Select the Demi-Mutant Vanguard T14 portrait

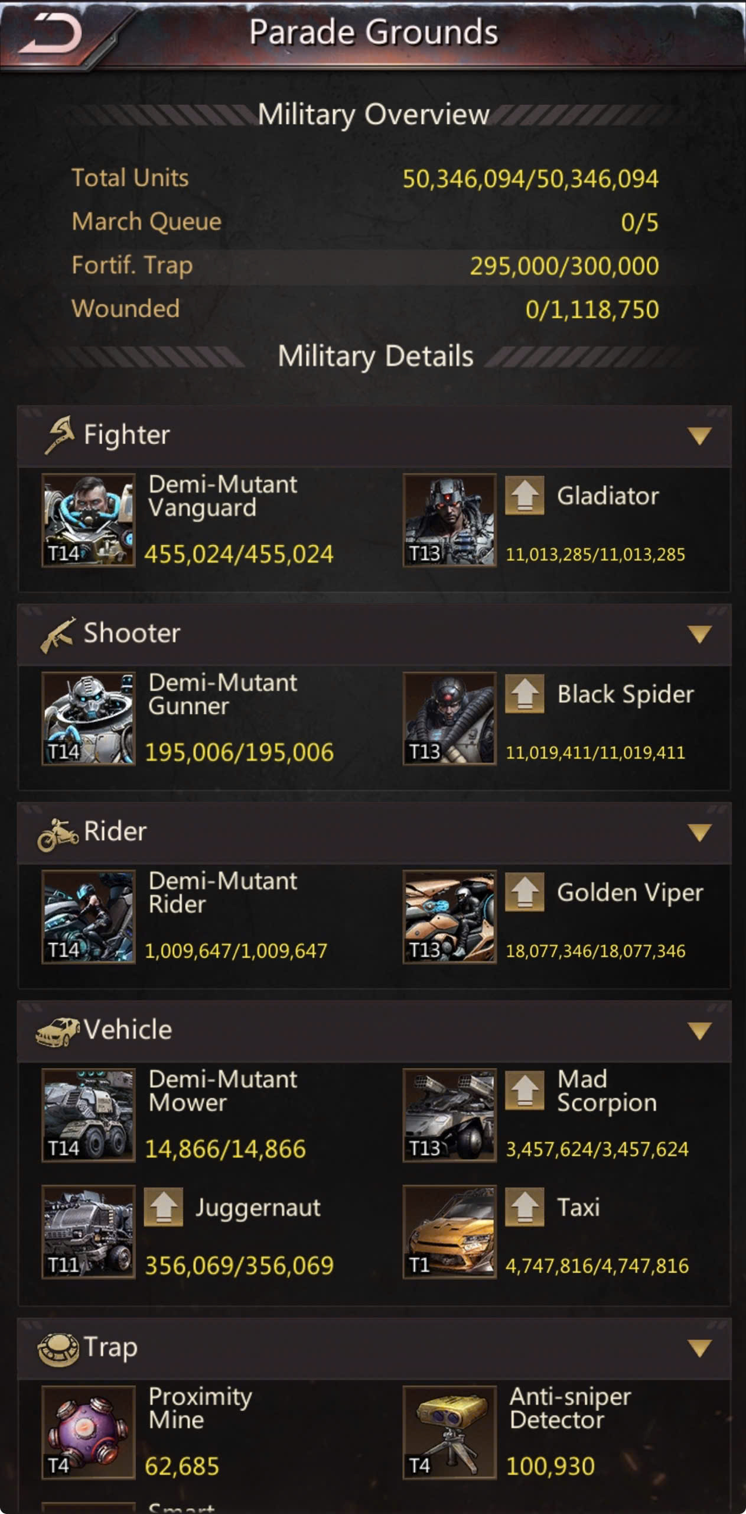(89, 520)
